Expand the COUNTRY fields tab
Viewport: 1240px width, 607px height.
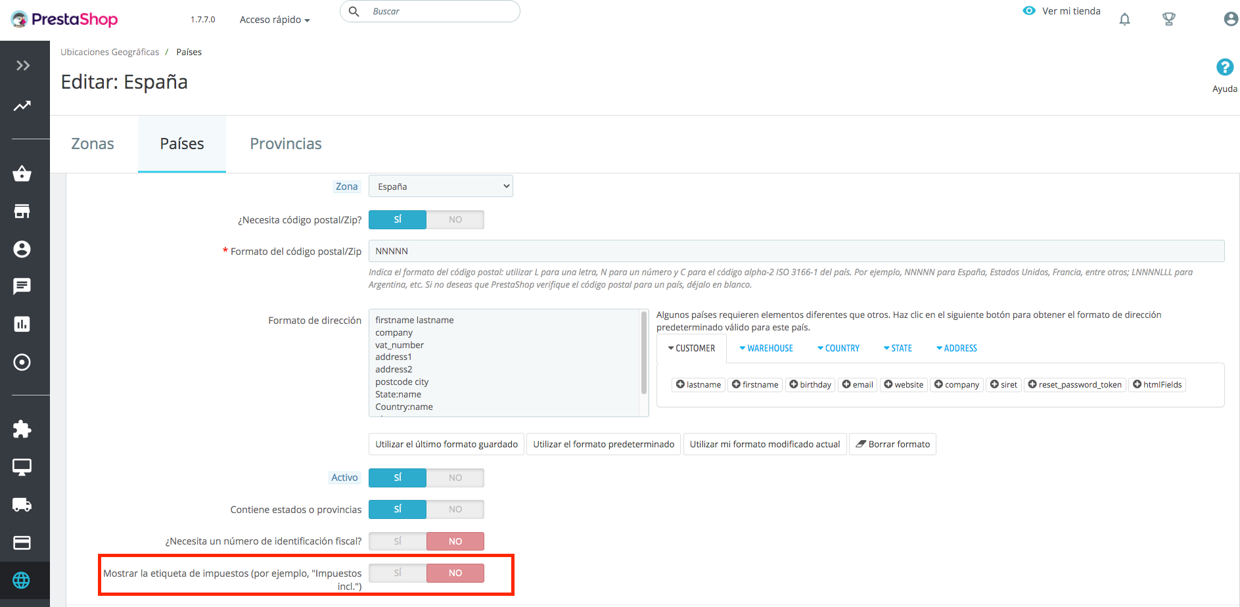point(838,348)
